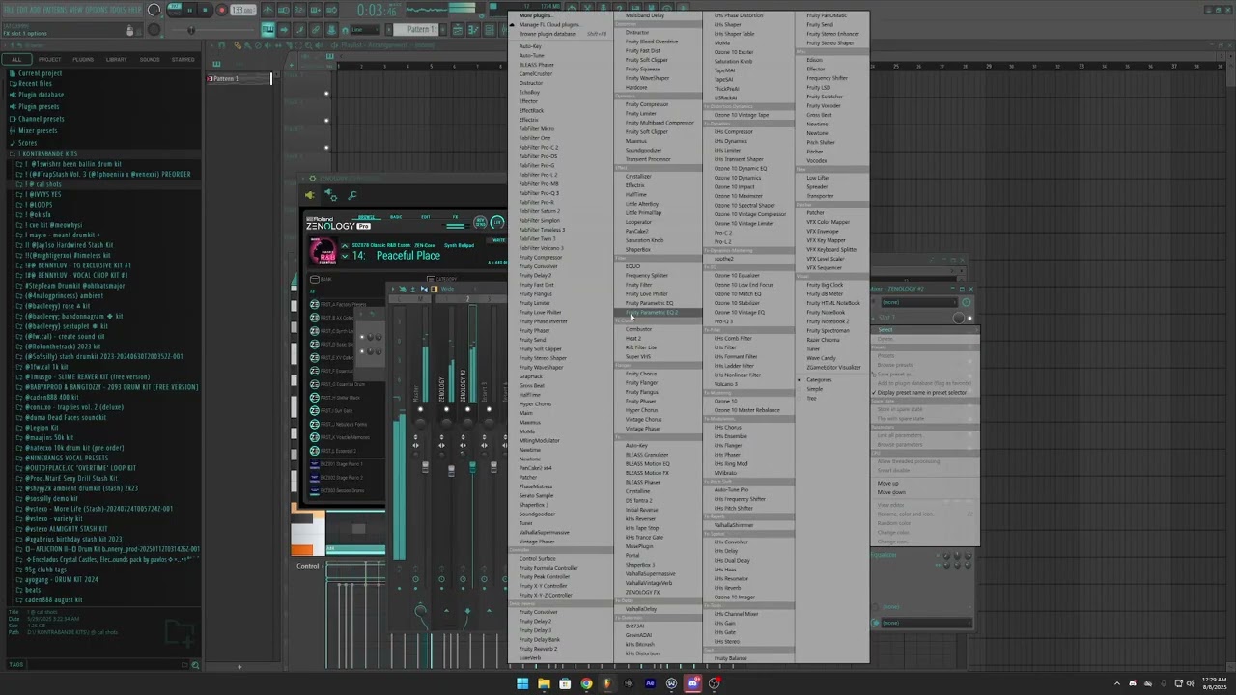Screen dimensions: 1236x695
Task: Open Google Chrome from the taskbar
Action: 586,683
